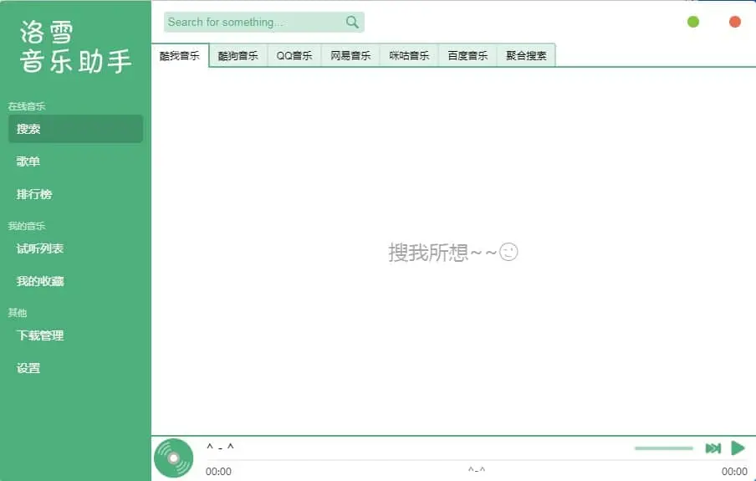Start playback with the play button
This screenshot has height=481, width=756.
click(738, 448)
